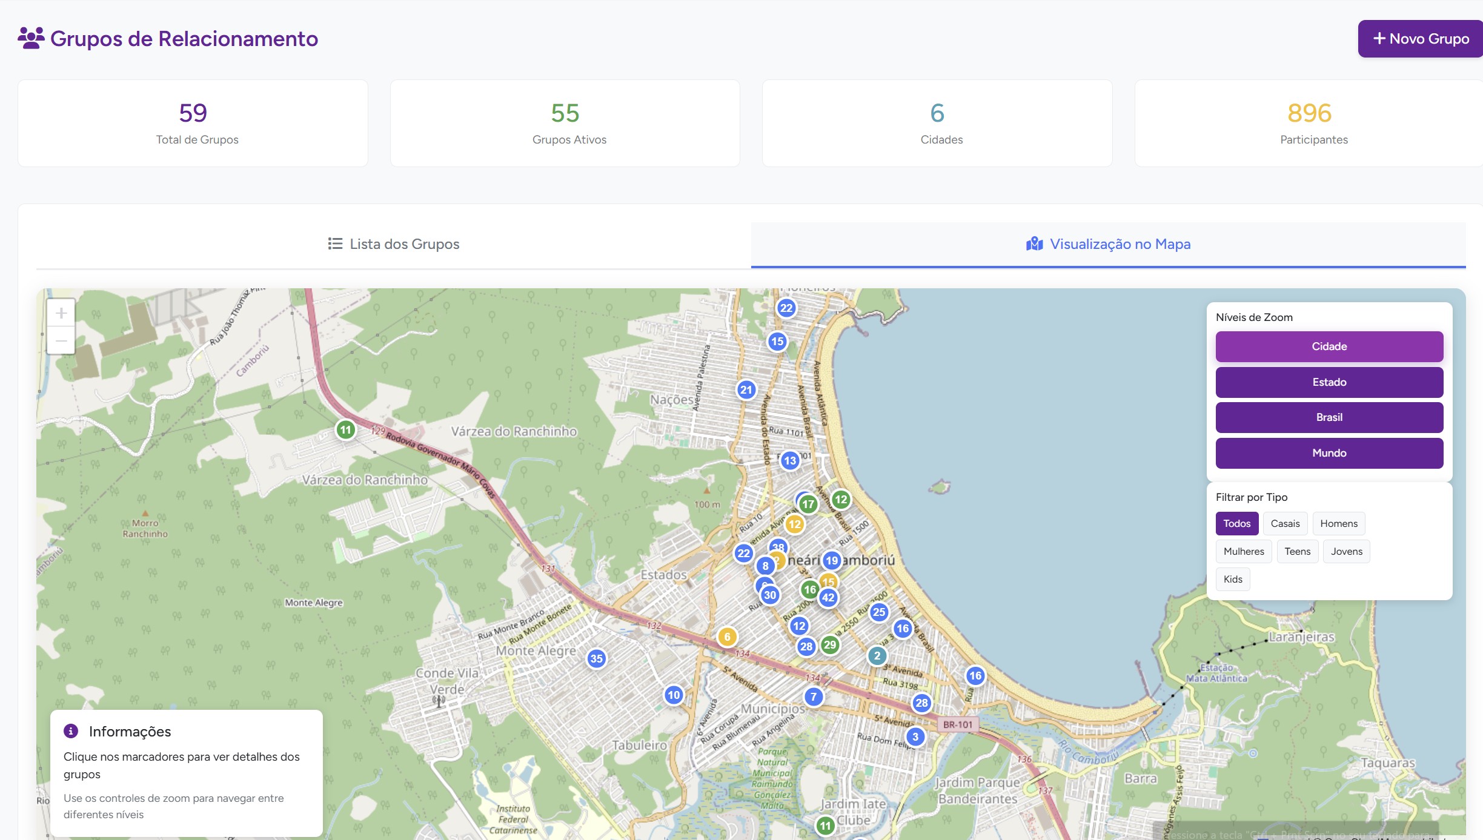Click blue marker 35 near Monte Alegre

click(x=596, y=658)
